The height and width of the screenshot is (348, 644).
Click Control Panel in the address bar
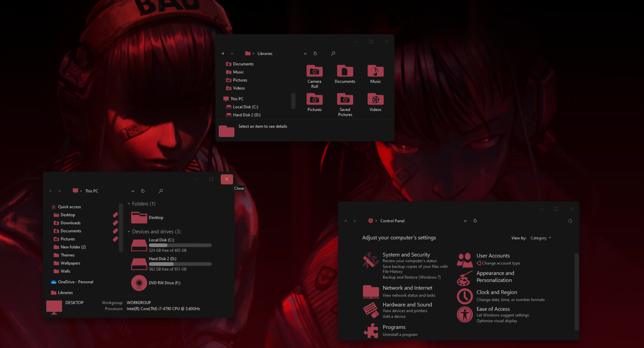392,221
